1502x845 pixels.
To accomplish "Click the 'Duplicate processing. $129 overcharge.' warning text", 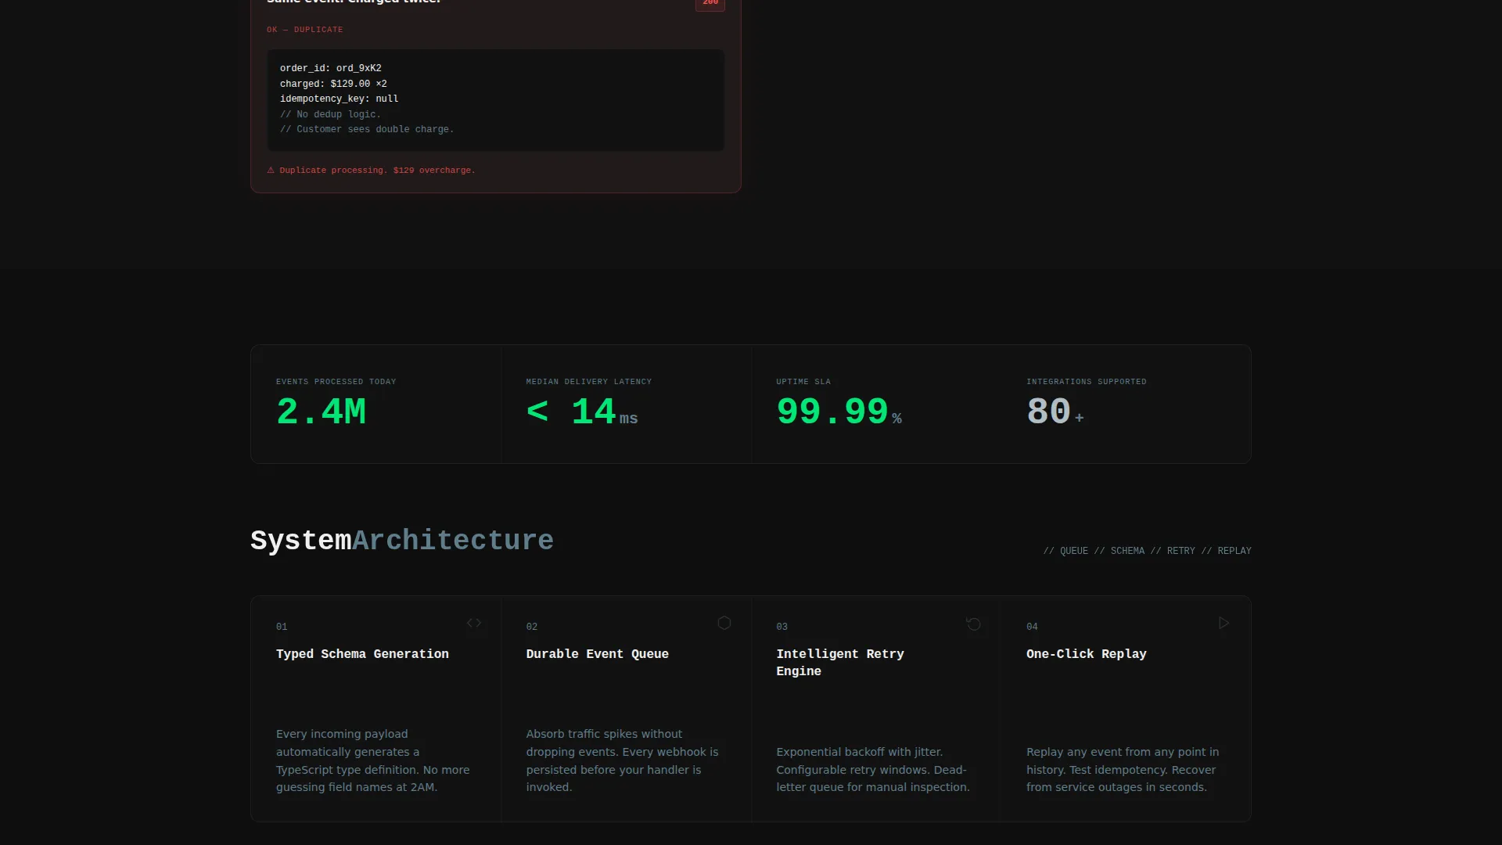I will point(377,171).
